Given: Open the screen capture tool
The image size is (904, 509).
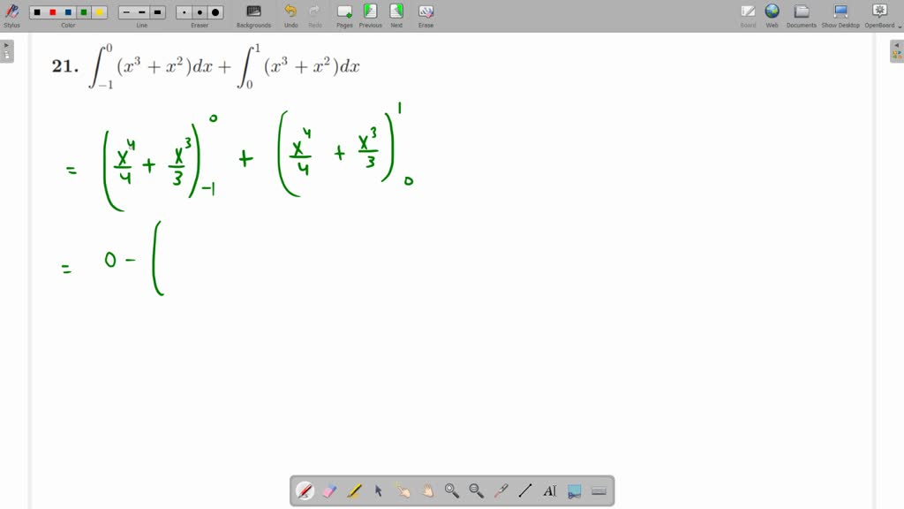Looking at the screenshot, I should tap(572, 490).
